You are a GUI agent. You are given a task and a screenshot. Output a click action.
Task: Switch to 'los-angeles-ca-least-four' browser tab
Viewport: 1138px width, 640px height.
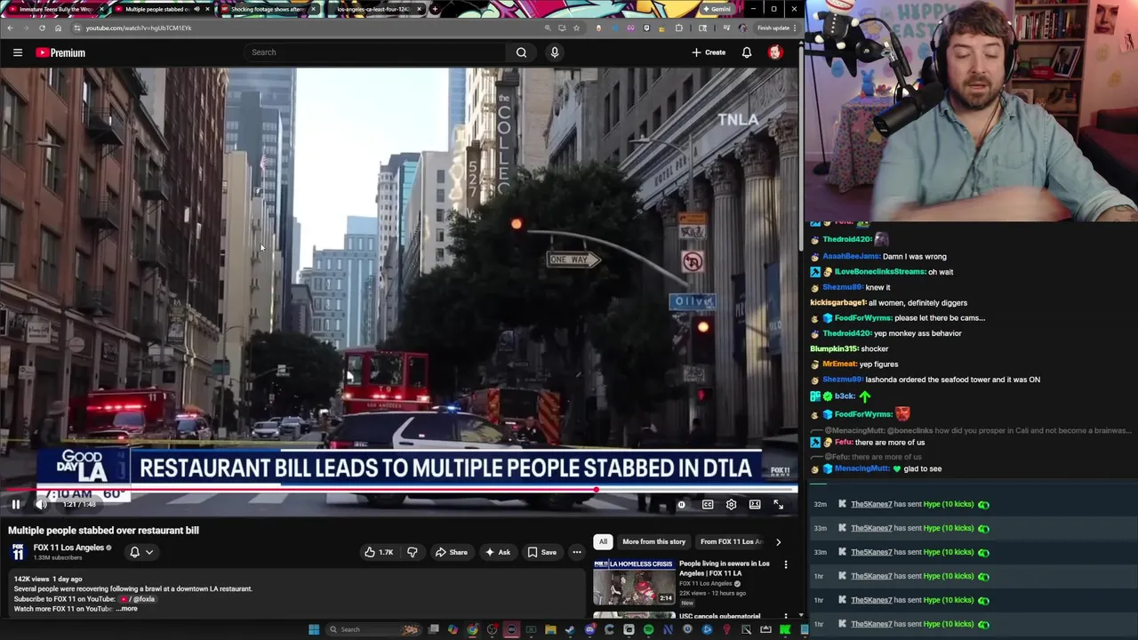[372, 9]
